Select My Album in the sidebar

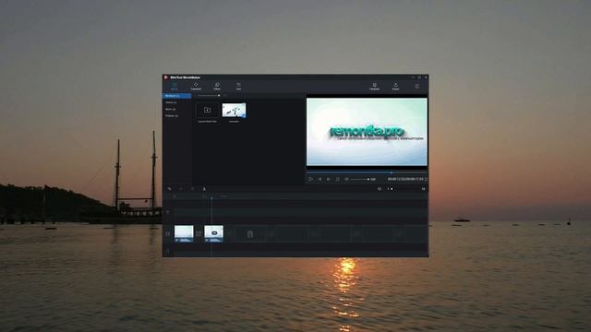177,96
